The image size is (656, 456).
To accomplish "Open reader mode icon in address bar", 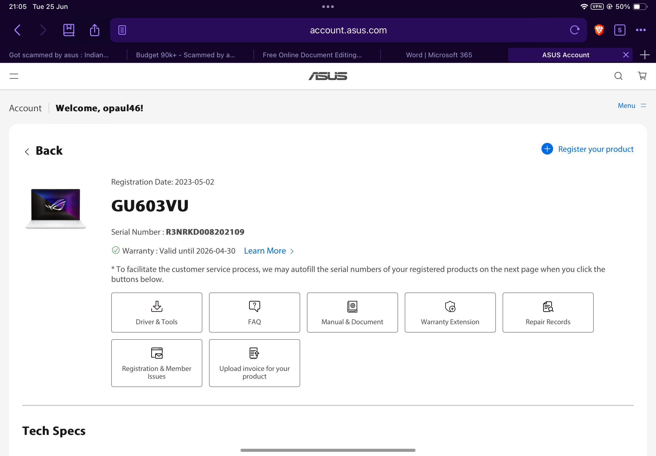I will (122, 30).
